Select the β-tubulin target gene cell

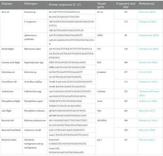(x=101, y=72)
